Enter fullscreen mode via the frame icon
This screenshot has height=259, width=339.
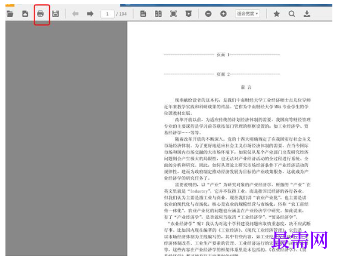click(x=173, y=14)
